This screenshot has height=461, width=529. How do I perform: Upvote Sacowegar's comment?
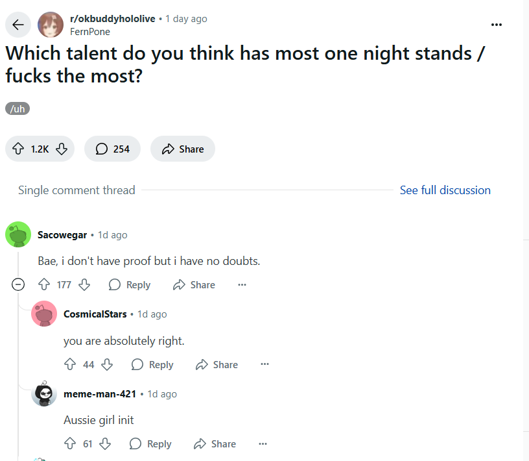point(44,284)
